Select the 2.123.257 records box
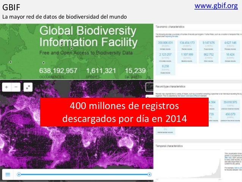This screenshot has height=182, width=242. [x=165, y=57]
